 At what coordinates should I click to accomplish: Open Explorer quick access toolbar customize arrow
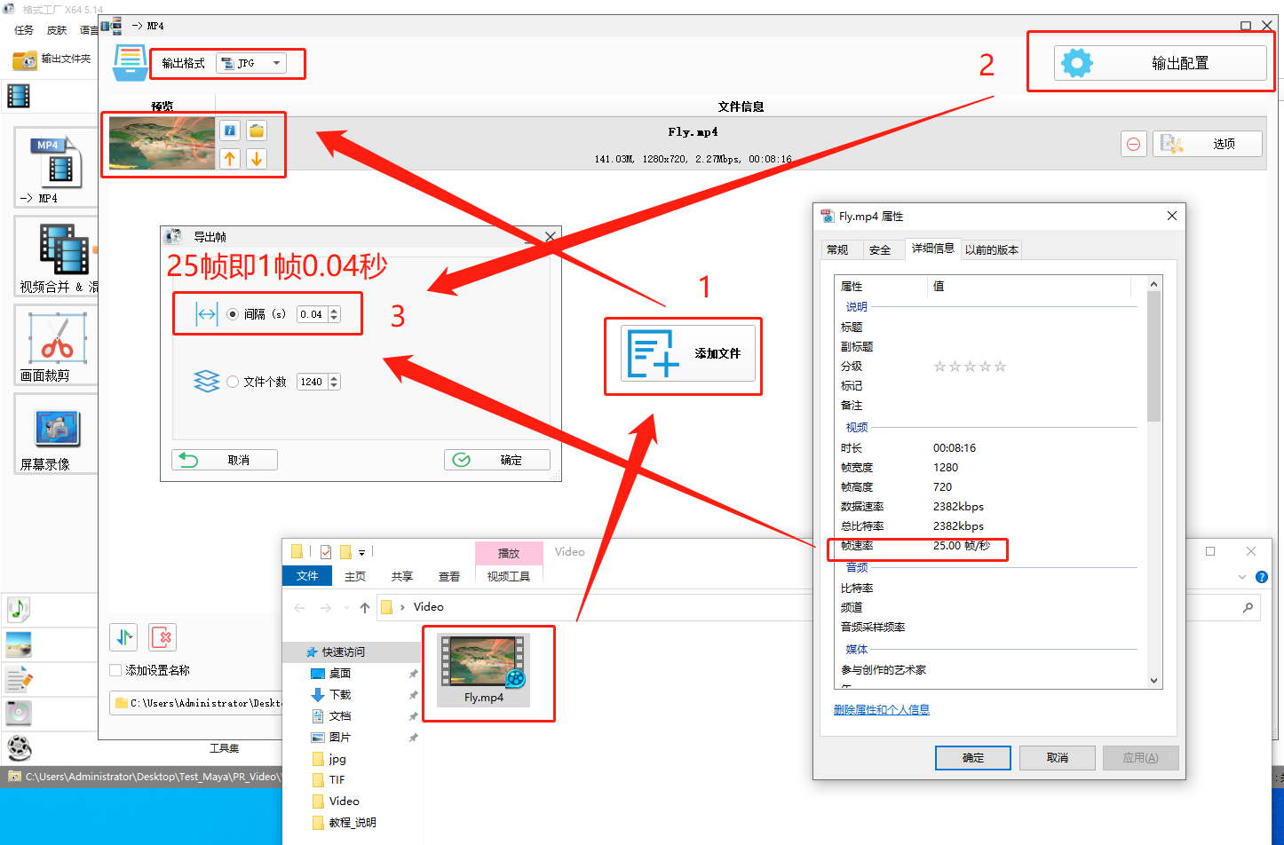point(362,552)
